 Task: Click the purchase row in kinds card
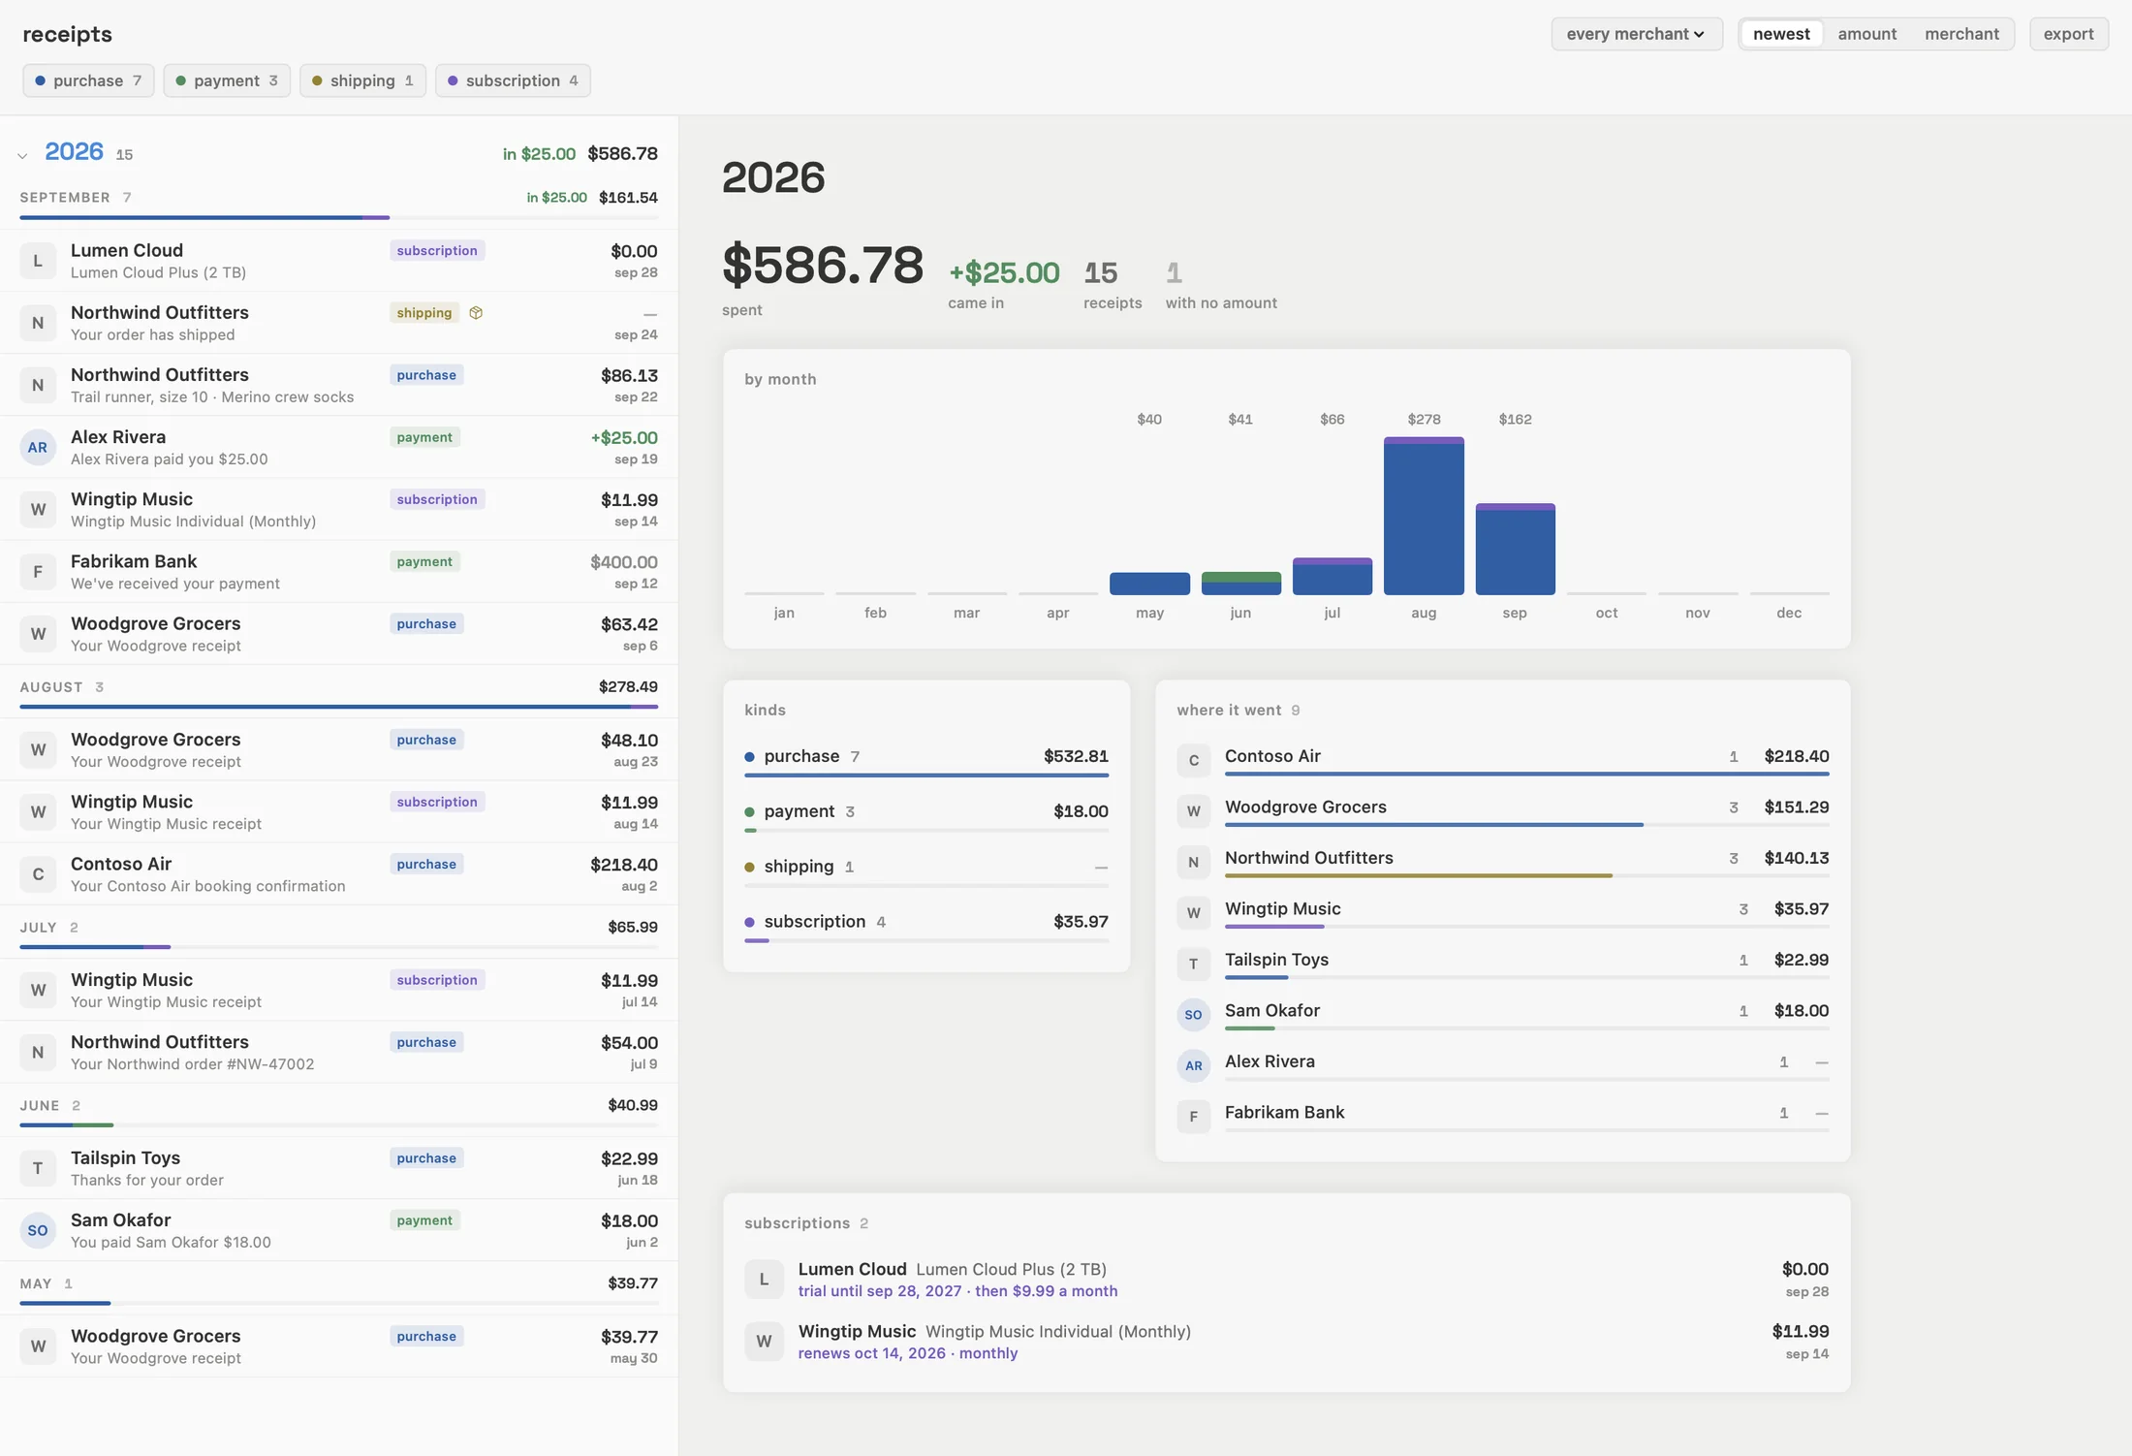[925, 761]
